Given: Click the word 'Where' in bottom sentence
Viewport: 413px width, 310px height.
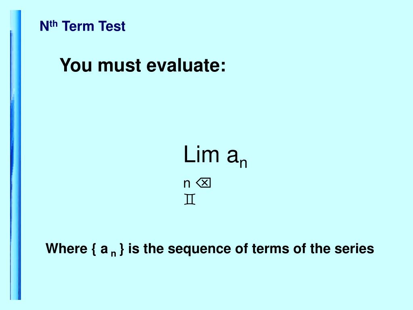Looking at the screenshot, I should [x=65, y=249].
